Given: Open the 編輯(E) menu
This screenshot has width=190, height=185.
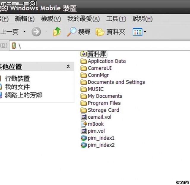Looking at the screenshot, I should pyautogui.click(x=25, y=19).
